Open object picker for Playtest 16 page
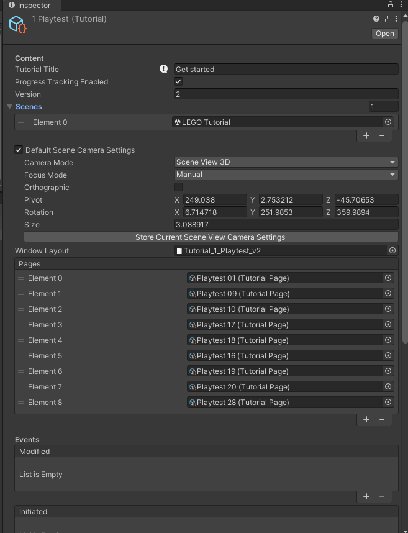Screen dimensions: 408x533 388,355
